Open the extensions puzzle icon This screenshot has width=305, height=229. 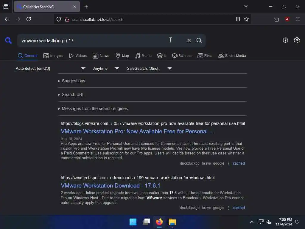point(276,19)
